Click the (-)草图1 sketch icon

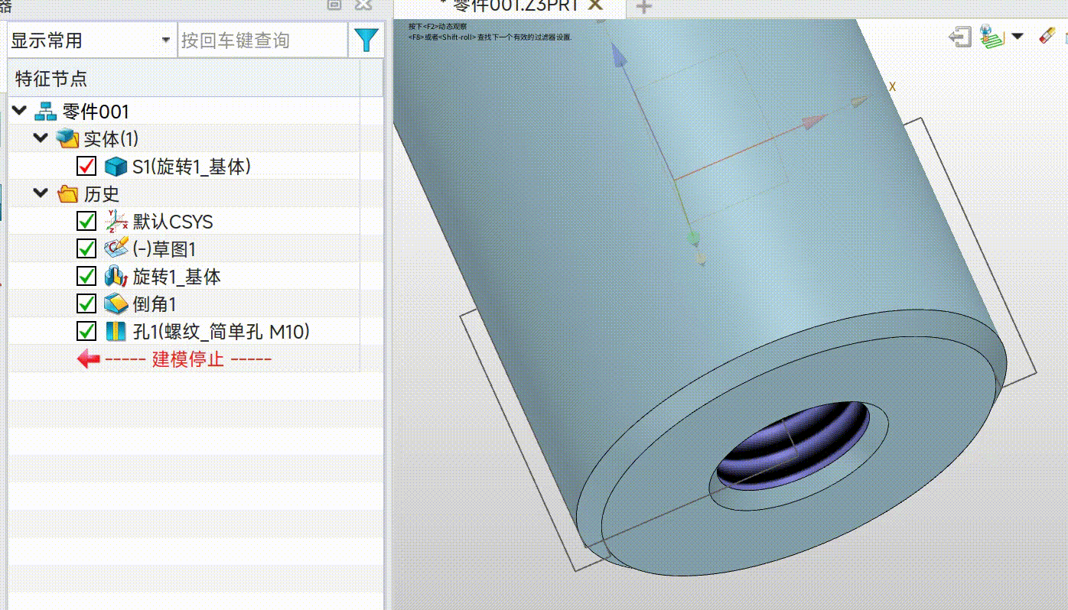coord(116,249)
